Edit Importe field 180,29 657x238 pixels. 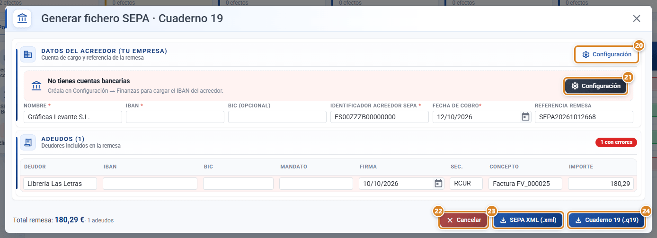[x=601, y=184]
